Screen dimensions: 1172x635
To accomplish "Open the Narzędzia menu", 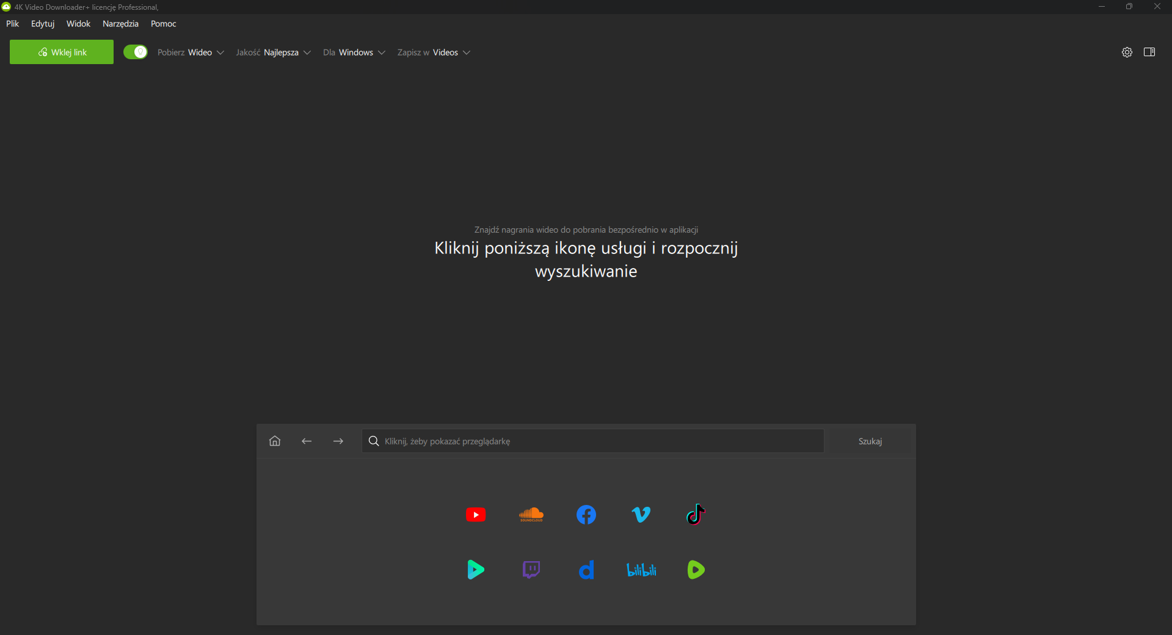I will 120,24.
